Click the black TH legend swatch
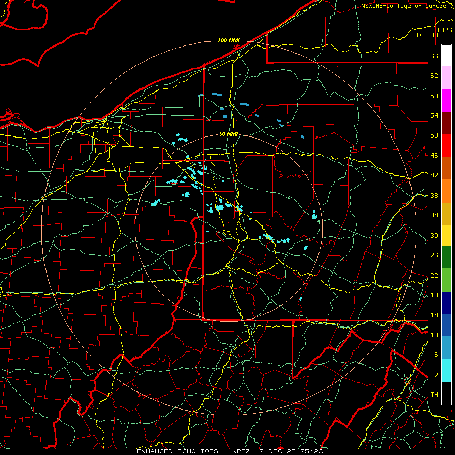The height and width of the screenshot is (455, 455). pos(446,393)
